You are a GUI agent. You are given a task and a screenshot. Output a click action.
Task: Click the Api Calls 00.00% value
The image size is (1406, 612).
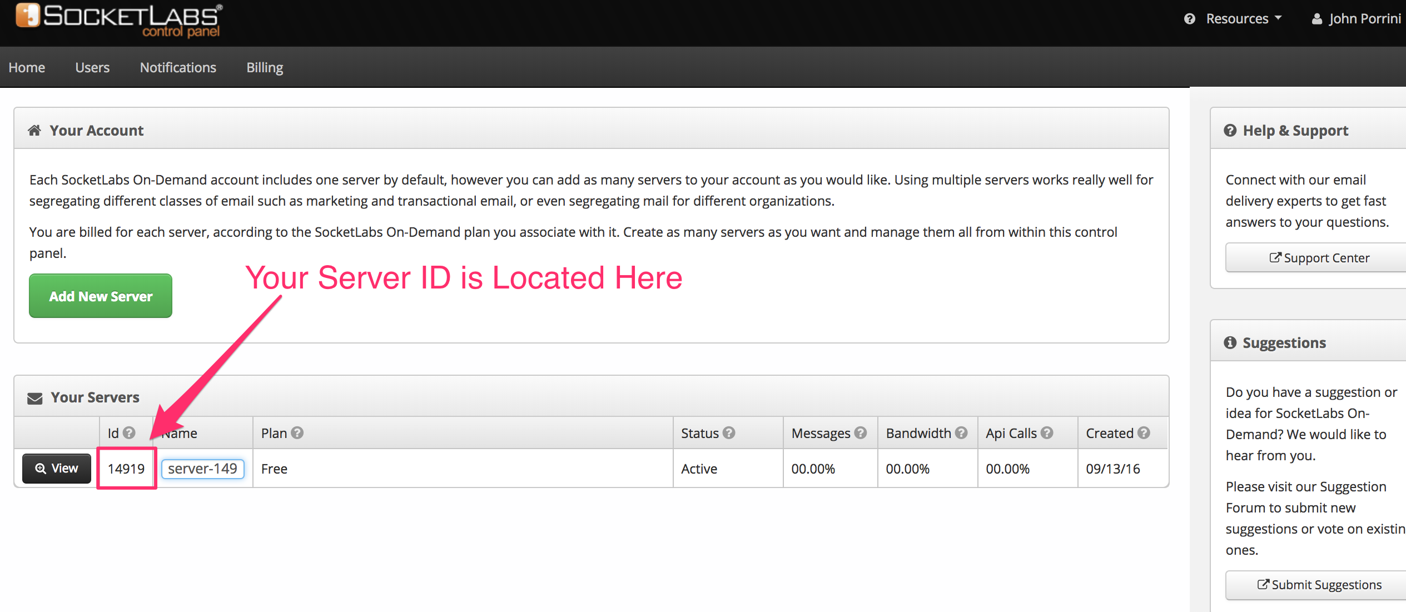click(x=1008, y=469)
